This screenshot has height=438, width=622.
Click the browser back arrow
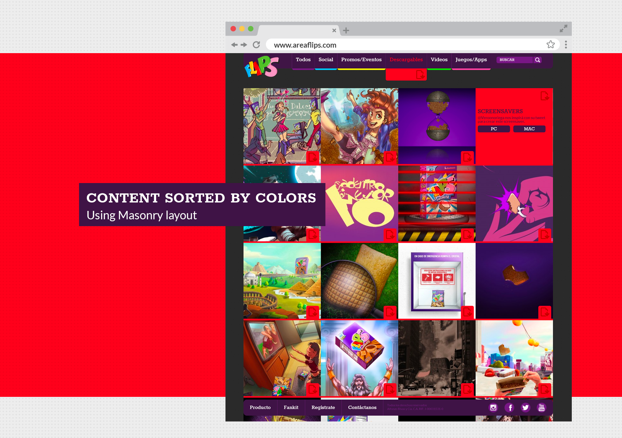(234, 45)
